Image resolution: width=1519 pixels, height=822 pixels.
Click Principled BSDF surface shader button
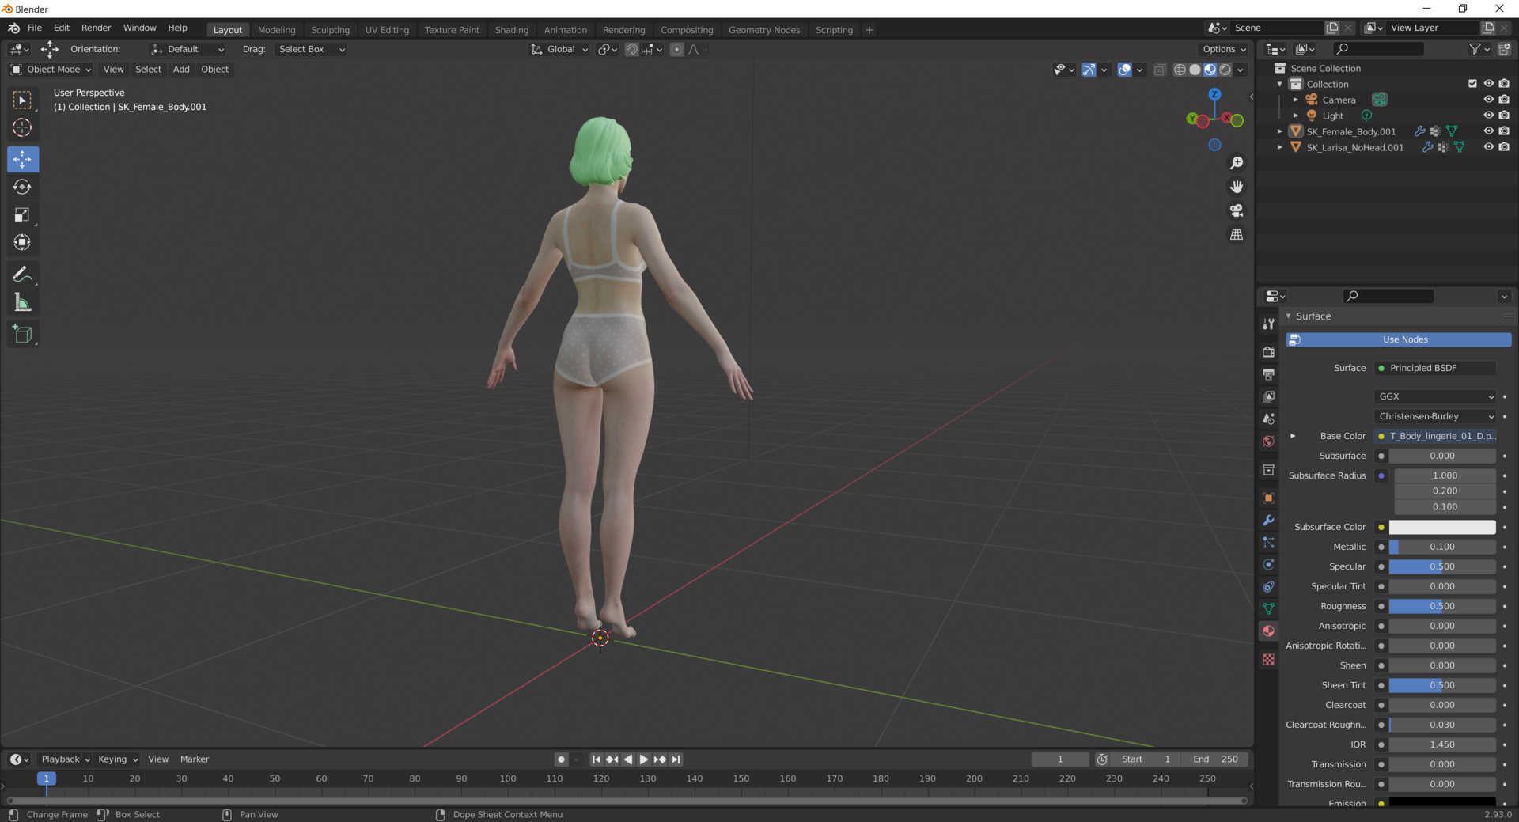point(1435,368)
